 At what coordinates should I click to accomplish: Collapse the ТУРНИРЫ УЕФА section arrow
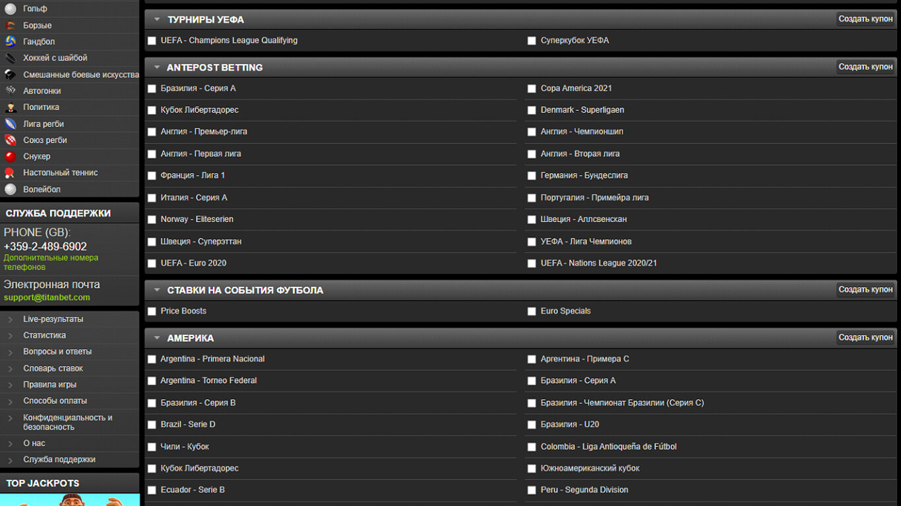[157, 20]
